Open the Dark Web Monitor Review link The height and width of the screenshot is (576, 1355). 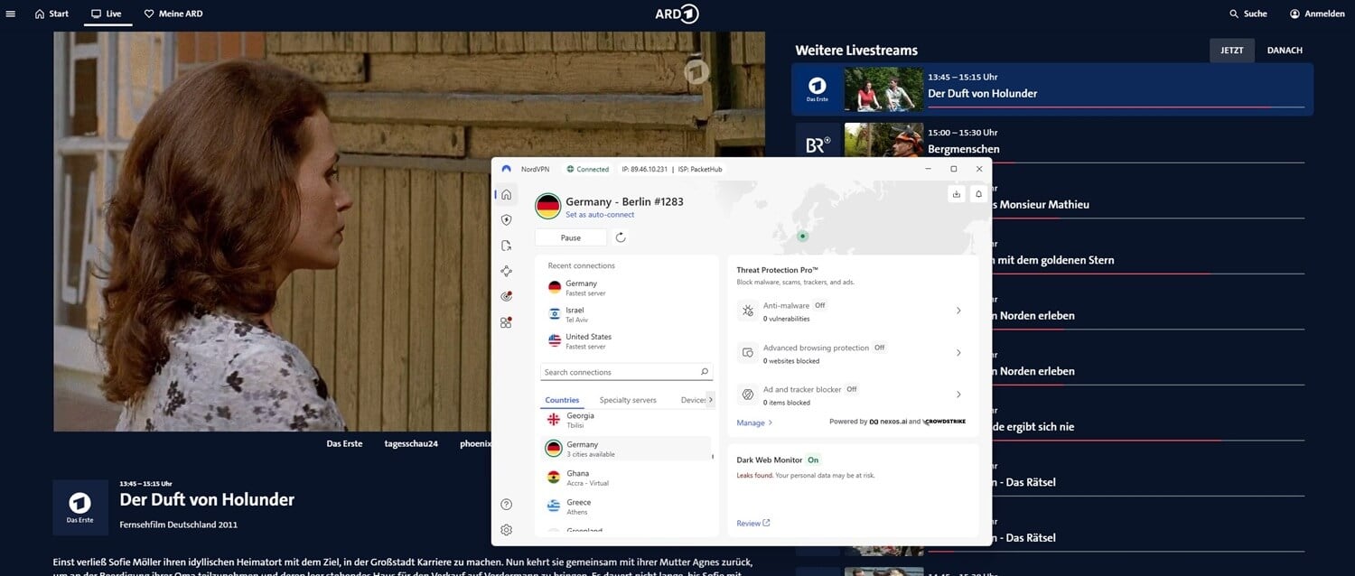click(752, 523)
